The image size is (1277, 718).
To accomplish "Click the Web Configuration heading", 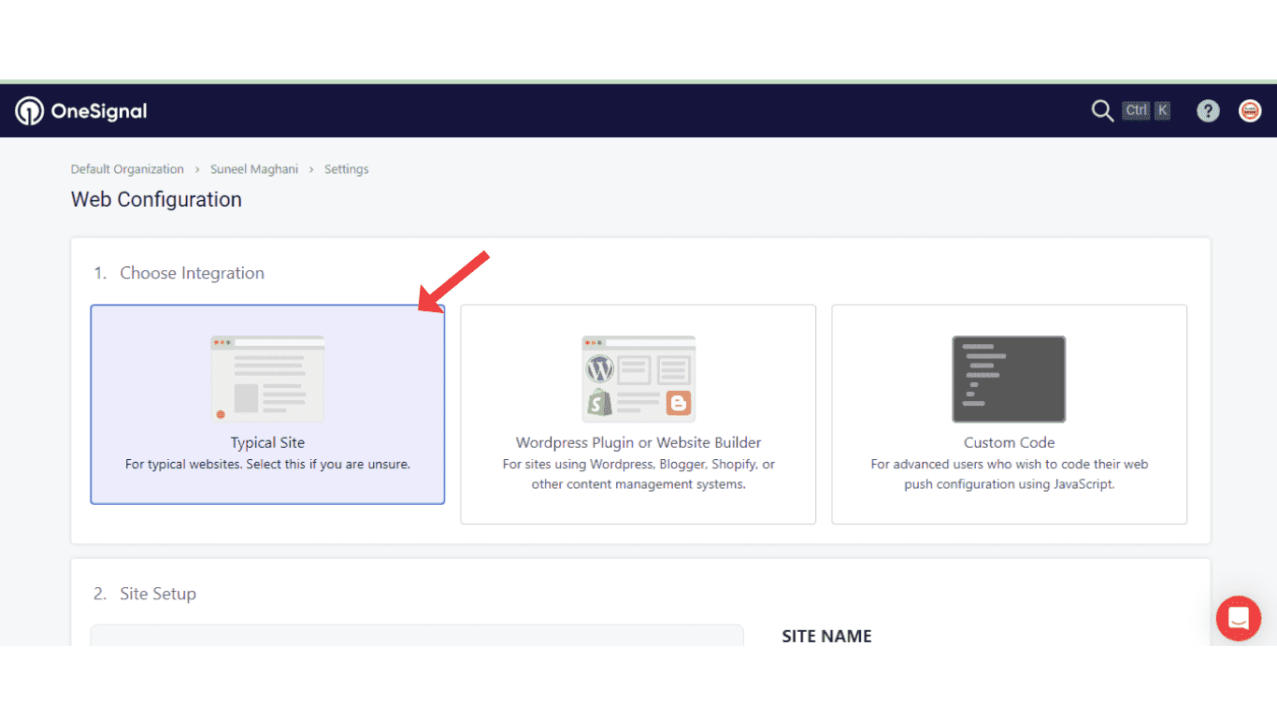I will (156, 199).
